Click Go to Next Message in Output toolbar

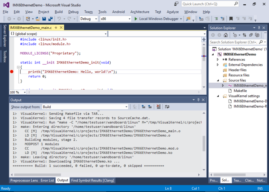(150, 107)
